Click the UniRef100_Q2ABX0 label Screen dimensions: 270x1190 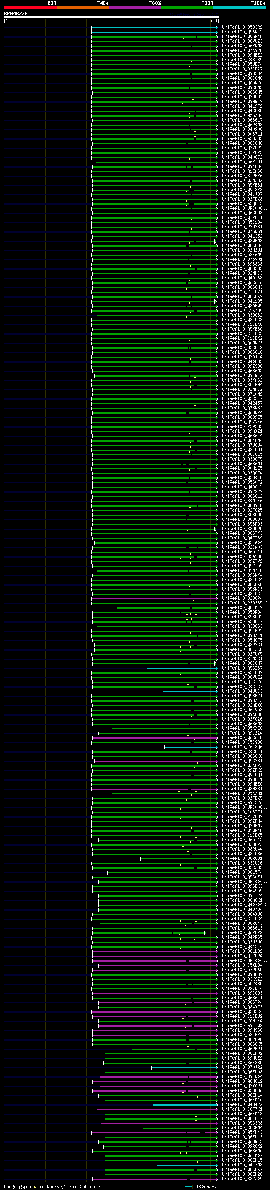tap(242, 705)
